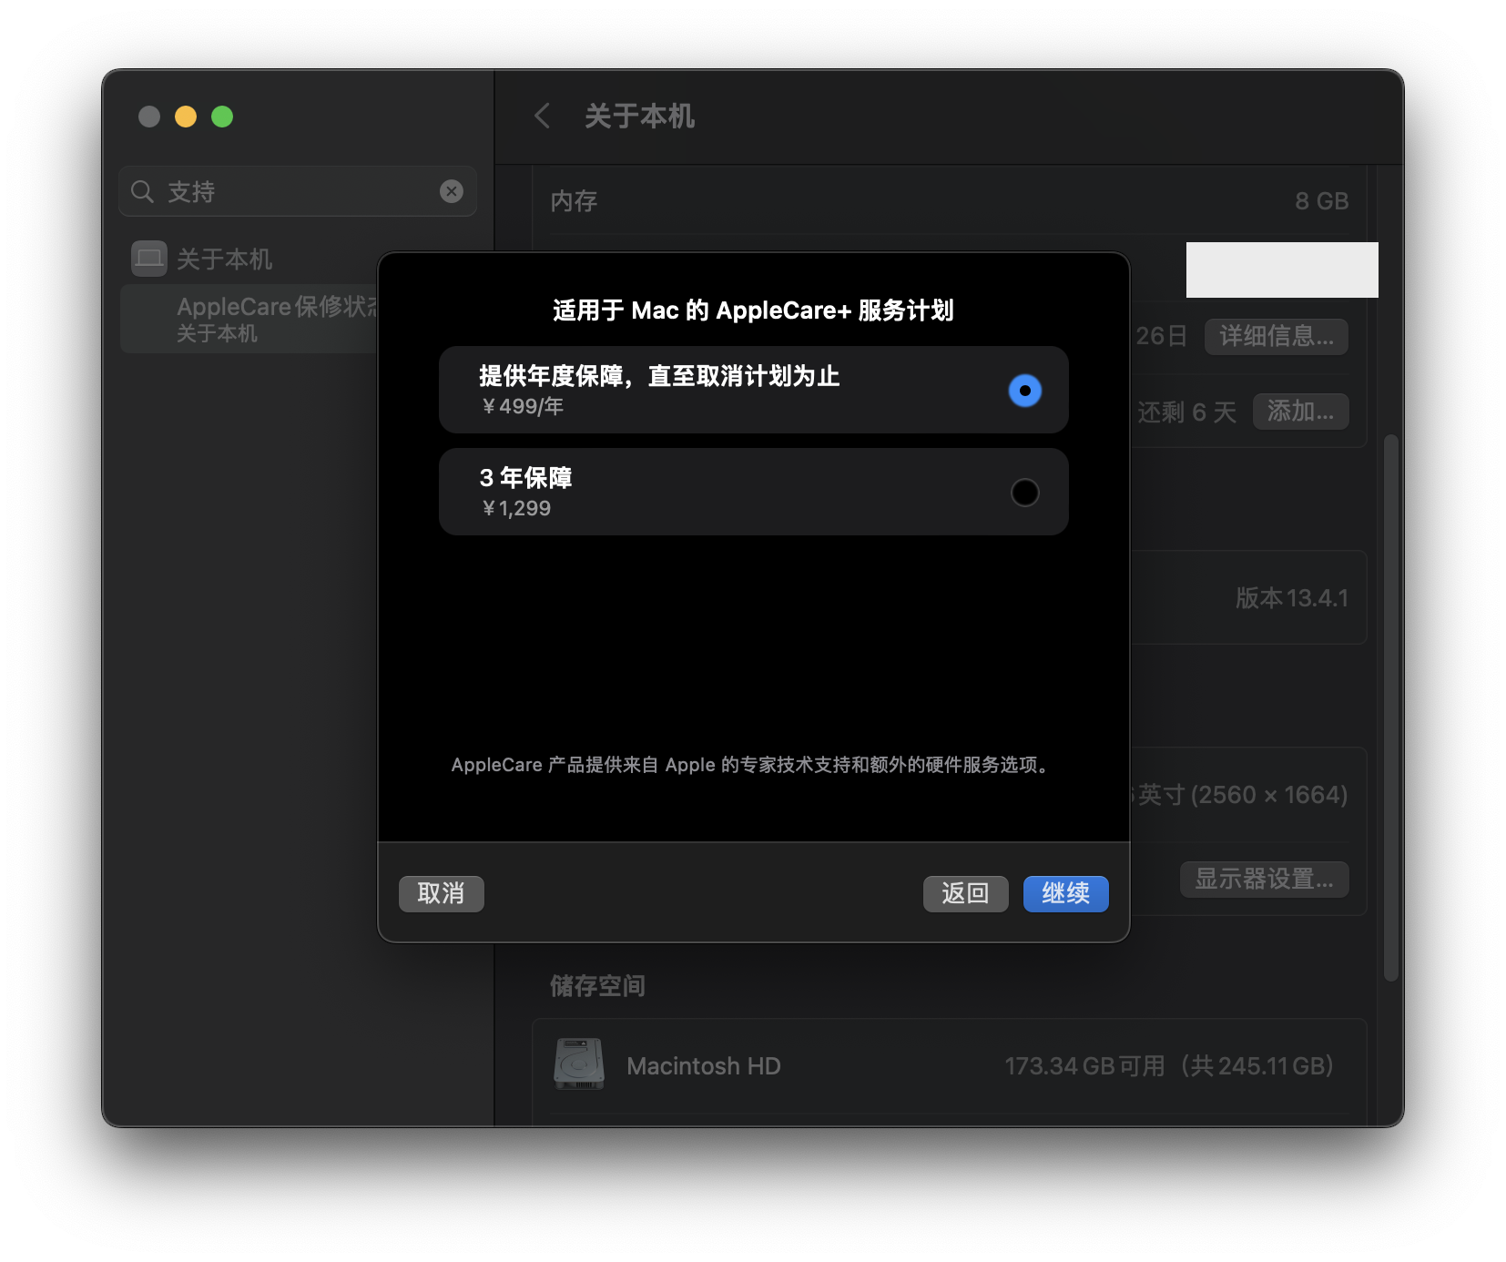This screenshot has height=1262, width=1506.
Task: Click the AppleCare product description text
Action: point(753,765)
